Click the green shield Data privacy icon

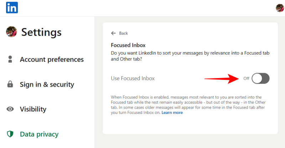click(x=10, y=134)
